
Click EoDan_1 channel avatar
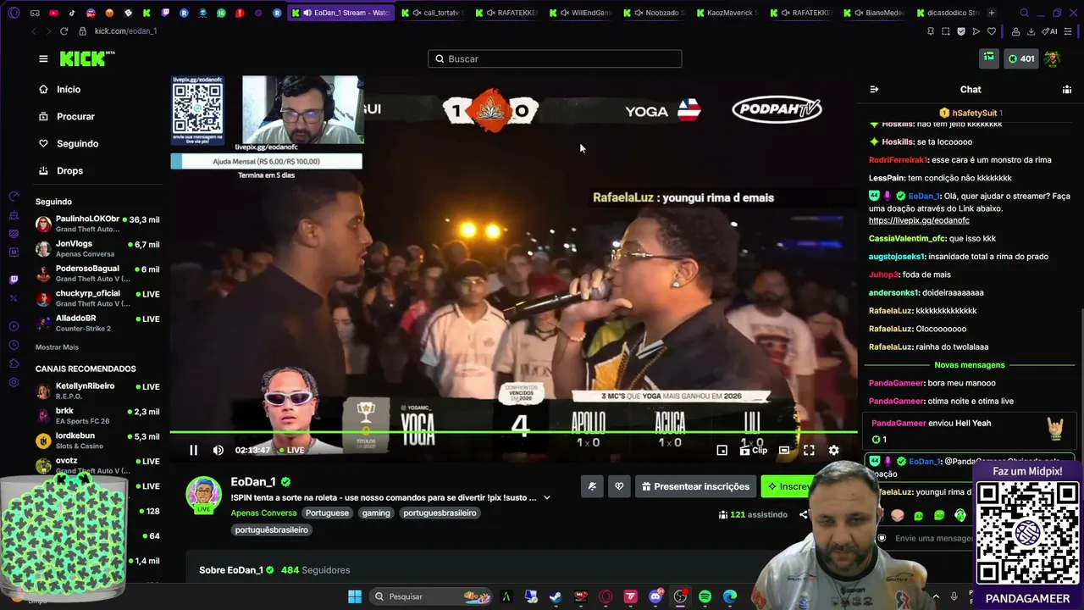point(203,495)
